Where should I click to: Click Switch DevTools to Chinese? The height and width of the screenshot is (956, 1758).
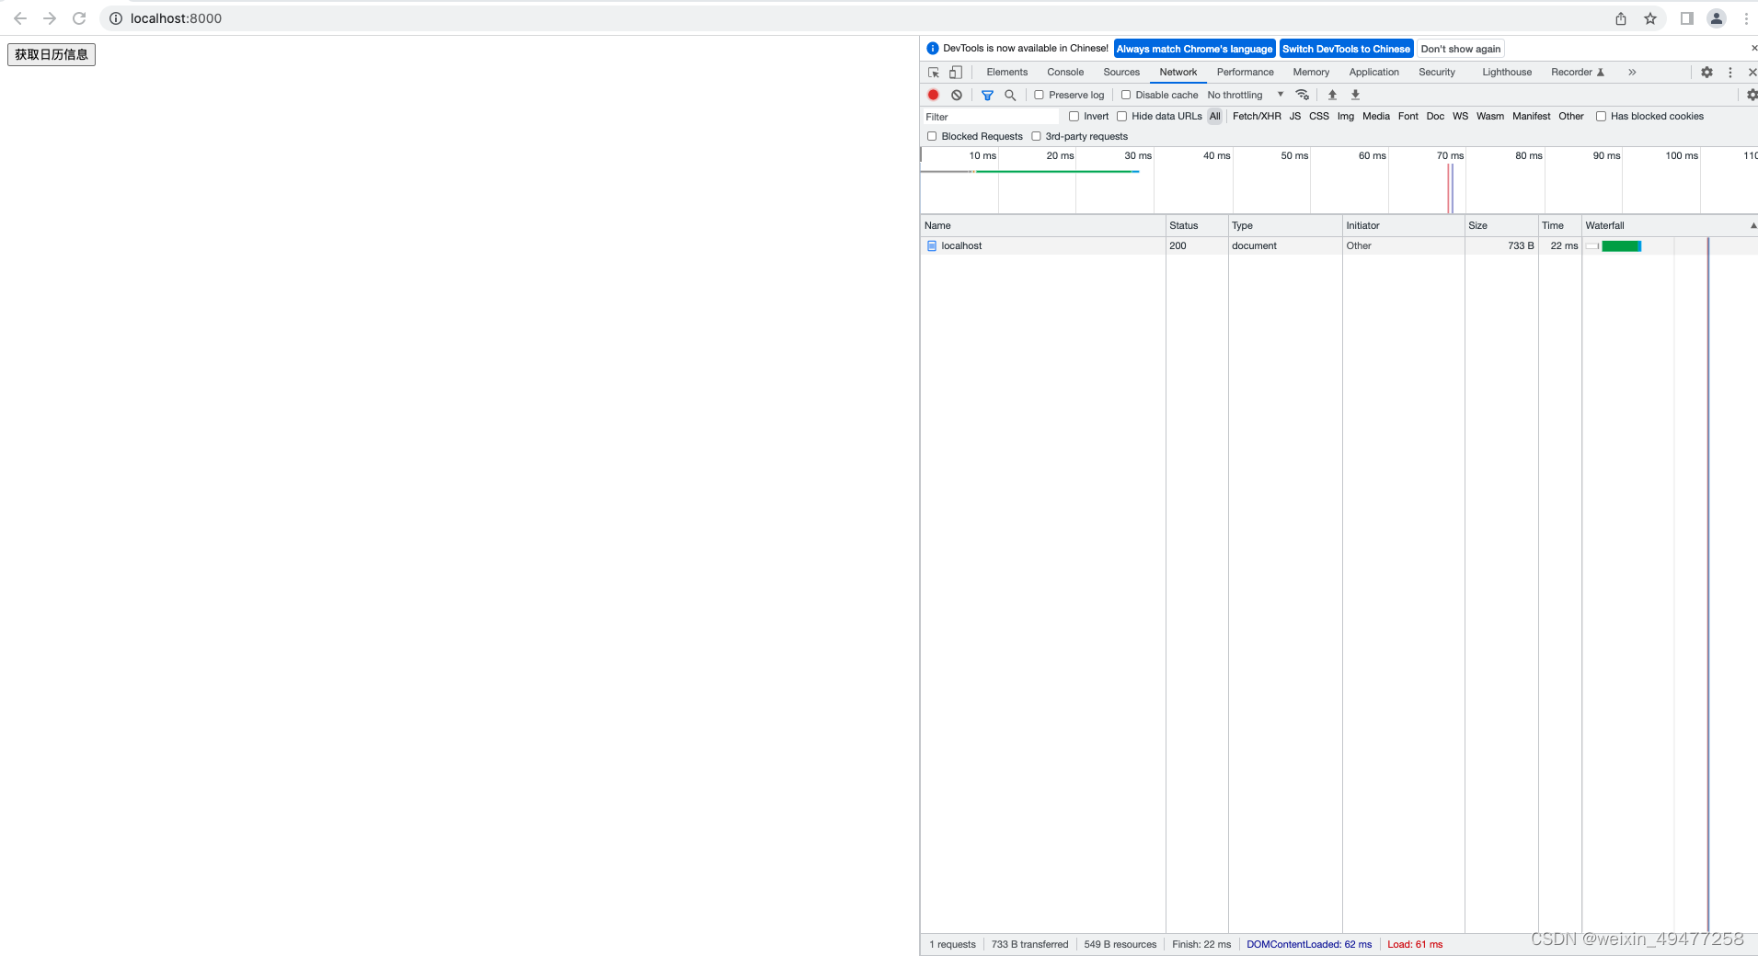[x=1346, y=49]
